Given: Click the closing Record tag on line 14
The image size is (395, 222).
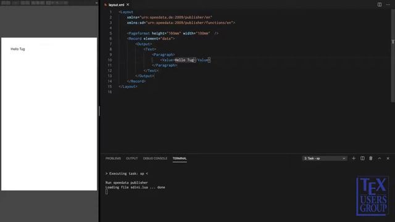Looking at the screenshot, I should (x=136, y=81).
